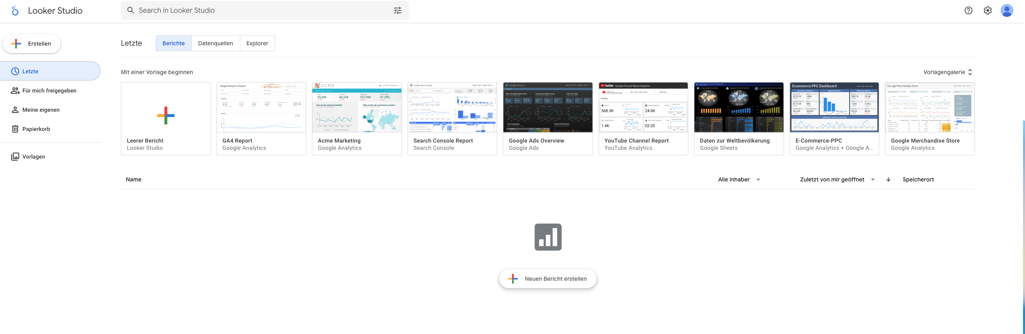Open the Papierkorb trash folder
1025x334 pixels.
pyautogui.click(x=50, y=129)
